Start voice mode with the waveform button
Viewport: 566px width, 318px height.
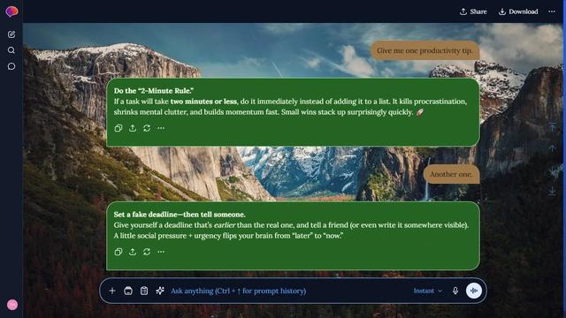[474, 291]
